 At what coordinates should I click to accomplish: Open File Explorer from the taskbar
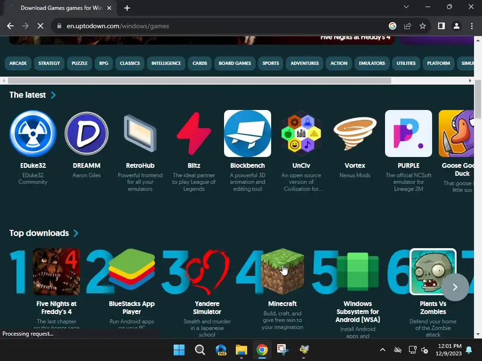coord(241,350)
